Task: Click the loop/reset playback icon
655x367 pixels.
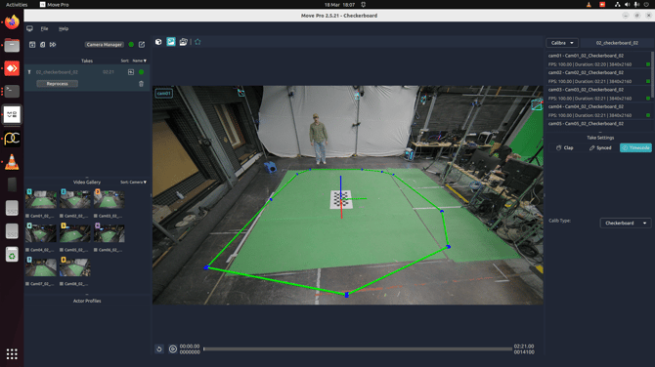Action: (159, 349)
